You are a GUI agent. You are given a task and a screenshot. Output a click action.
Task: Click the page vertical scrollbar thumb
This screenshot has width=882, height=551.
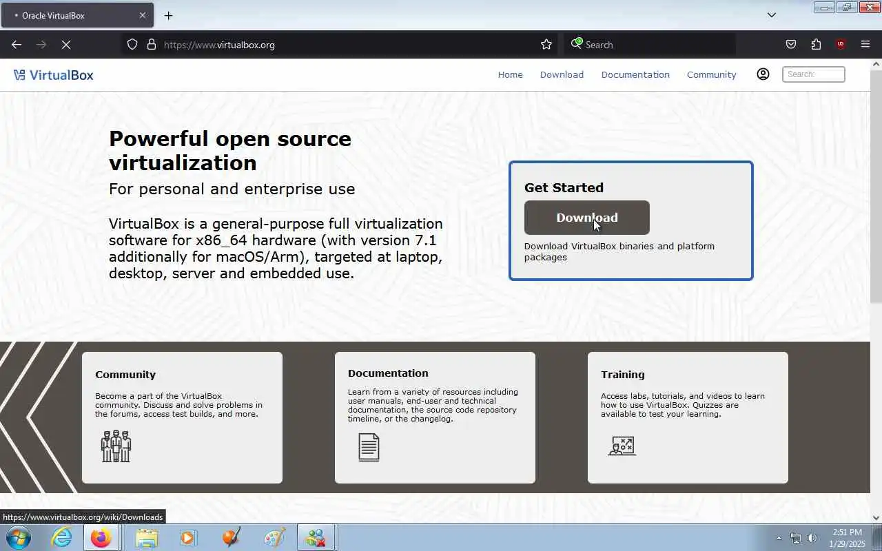click(876, 185)
